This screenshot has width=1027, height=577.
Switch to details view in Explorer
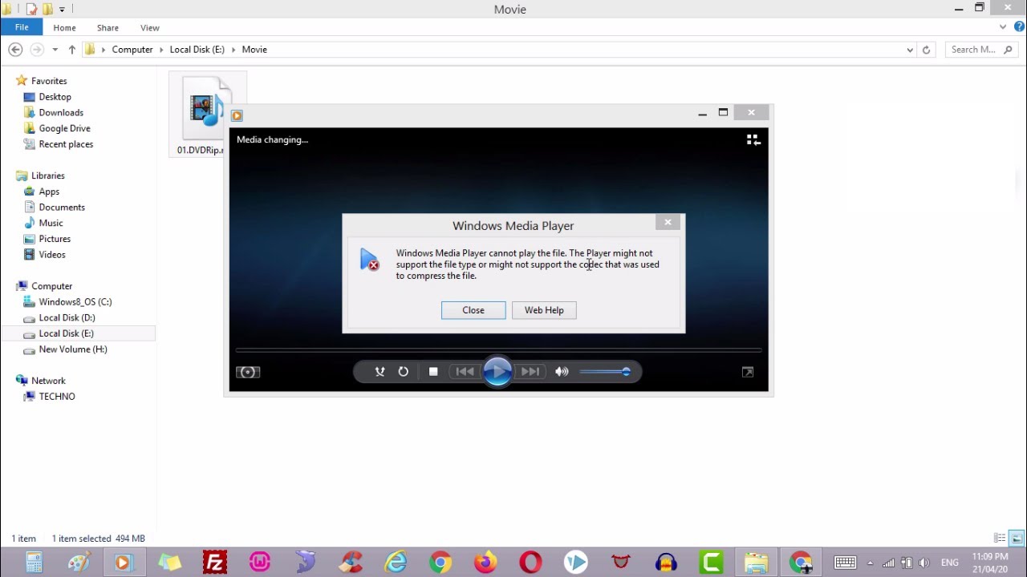[x=1000, y=539]
